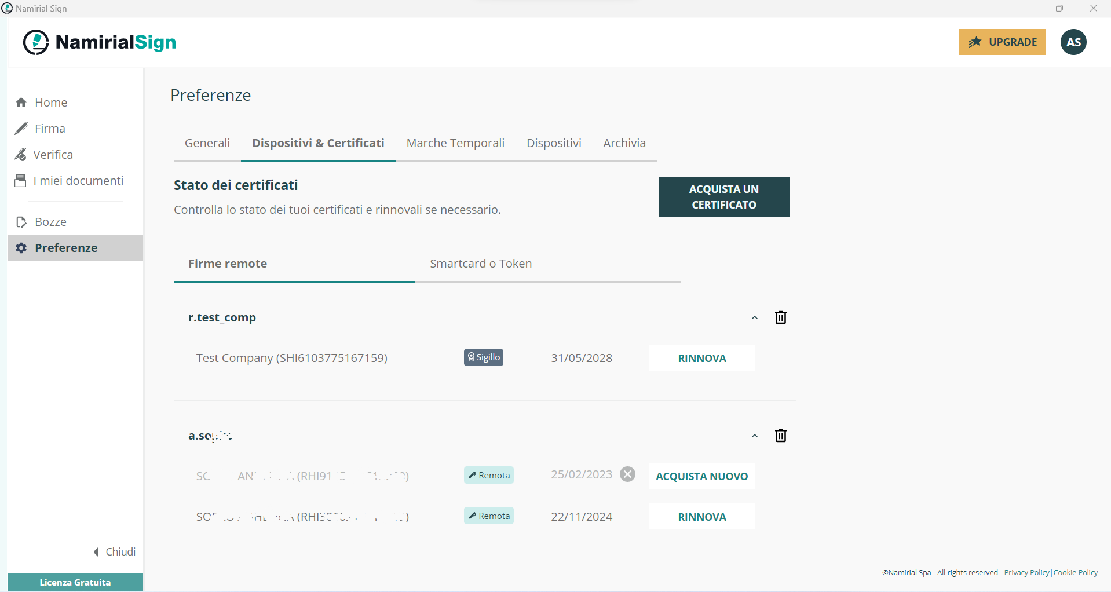The width and height of the screenshot is (1111, 592).
Task: Switch to Smartcard o Token view
Action: tap(480, 263)
